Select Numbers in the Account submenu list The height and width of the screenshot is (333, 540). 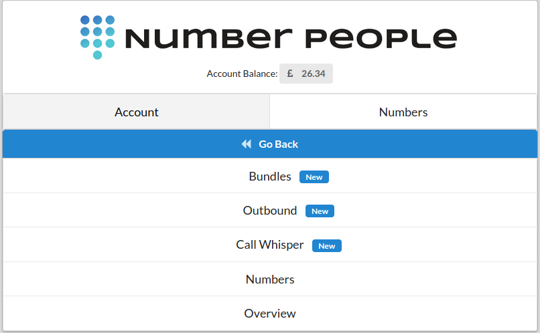(x=270, y=279)
